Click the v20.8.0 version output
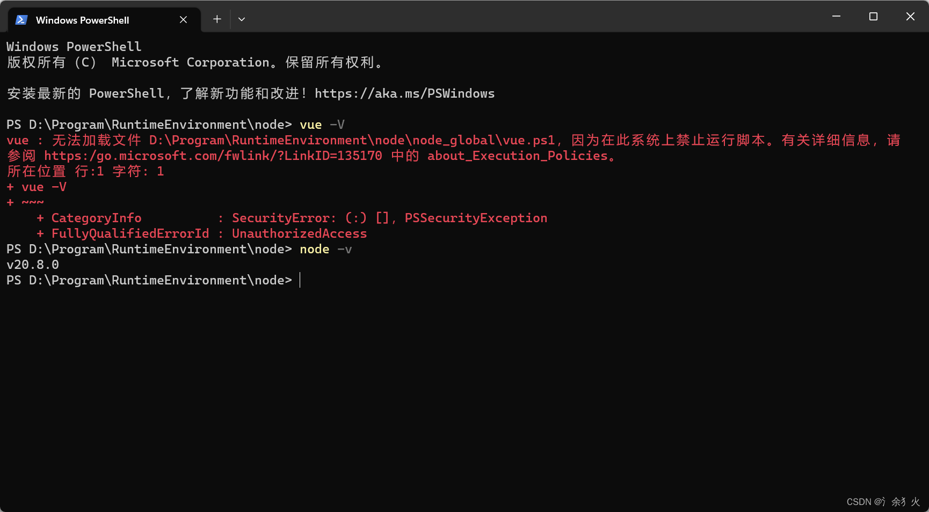Image resolution: width=929 pixels, height=512 pixels. coord(33,264)
